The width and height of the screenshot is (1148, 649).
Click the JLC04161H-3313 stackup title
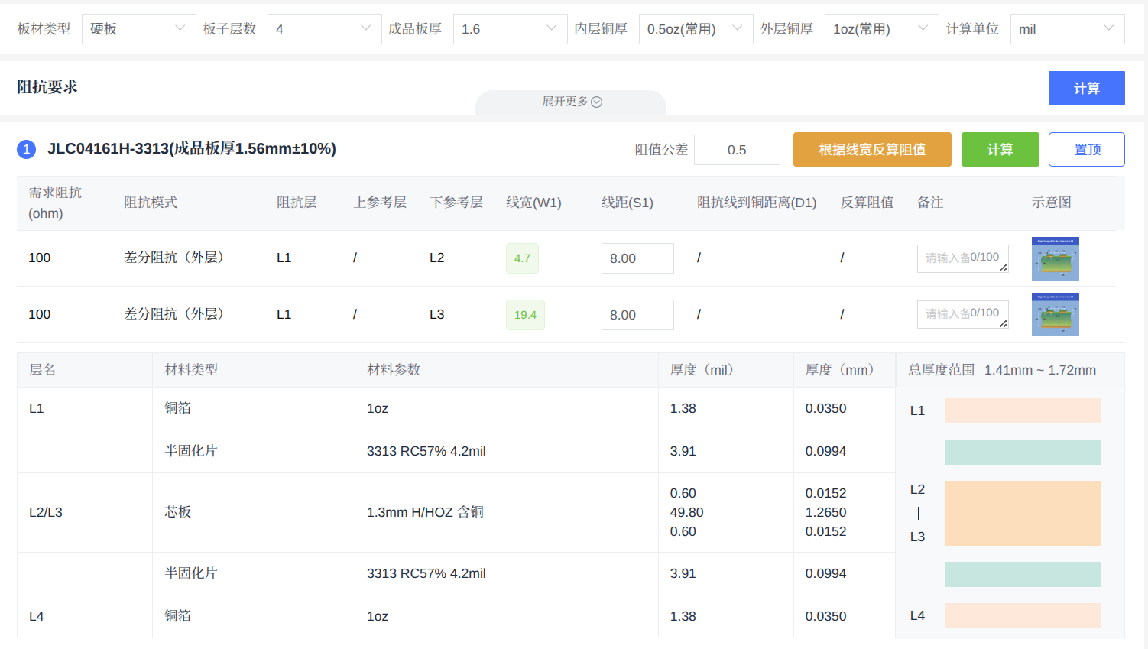pos(192,148)
